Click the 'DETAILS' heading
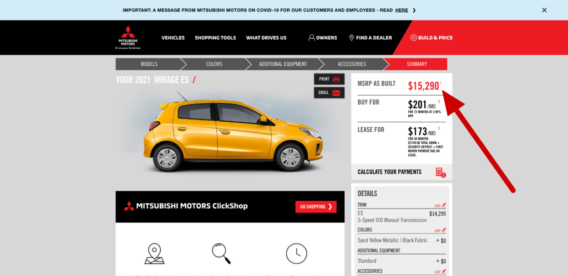Screen dimensions: 568x276 point(367,194)
